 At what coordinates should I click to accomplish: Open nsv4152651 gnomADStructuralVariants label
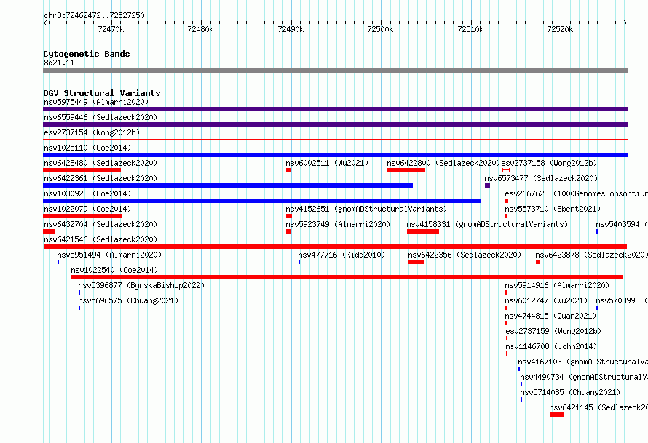pos(366,209)
